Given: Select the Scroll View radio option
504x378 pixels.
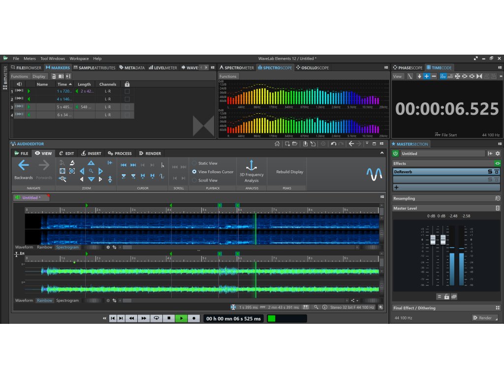Looking at the screenshot, I should [x=194, y=180].
